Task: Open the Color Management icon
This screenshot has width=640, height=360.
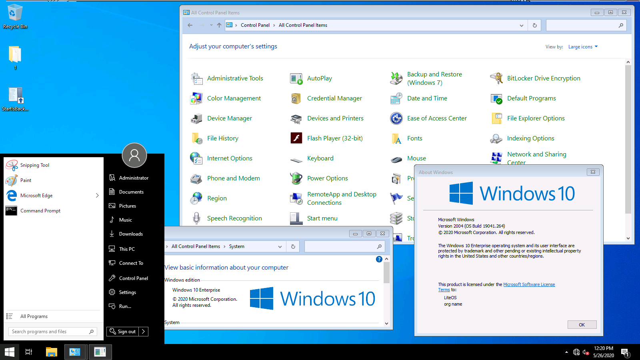Action: (x=196, y=98)
